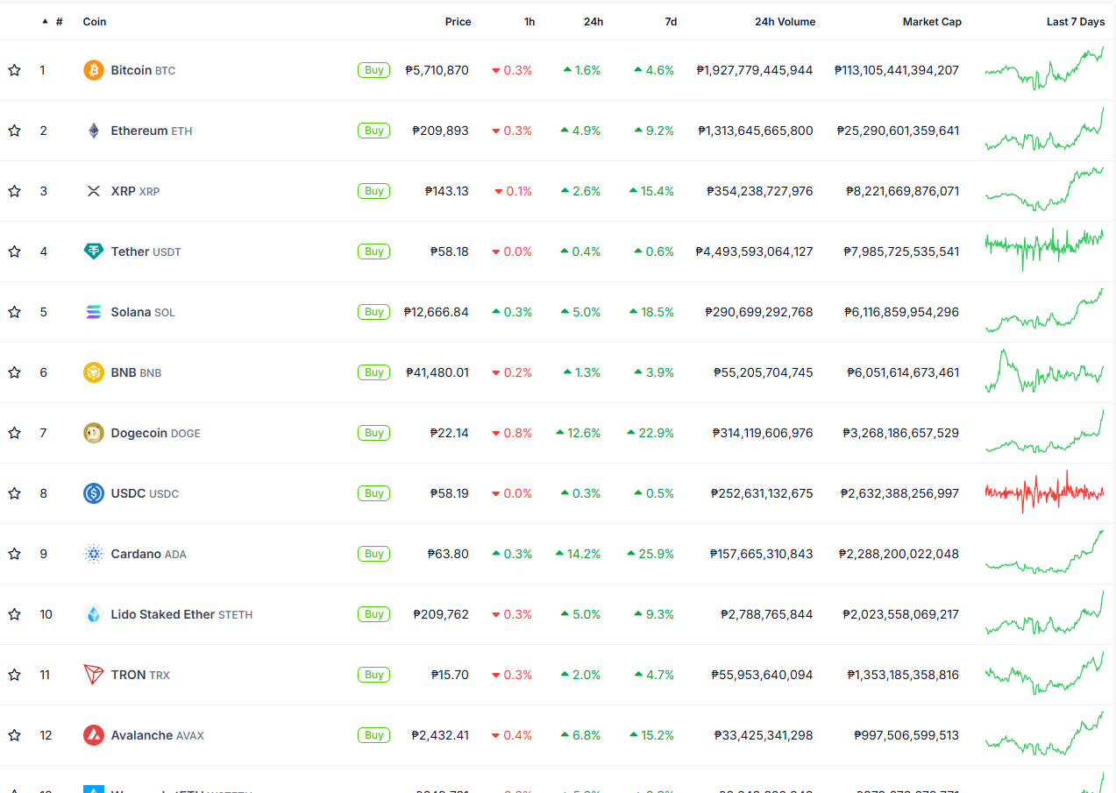Sort by the 7d change column
The height and width of the screenshot is (793, 1116).
[671, 22]
